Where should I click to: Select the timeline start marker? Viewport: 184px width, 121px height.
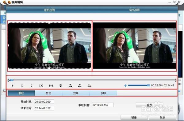[9, 80]
